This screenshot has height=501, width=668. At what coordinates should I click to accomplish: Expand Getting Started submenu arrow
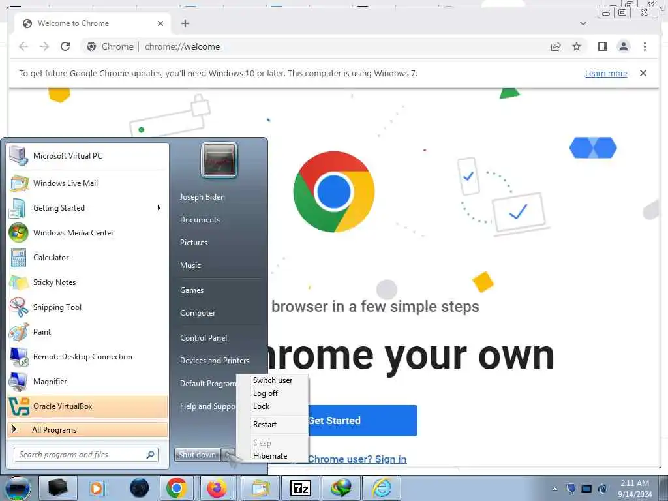click(x=159, y=208)
